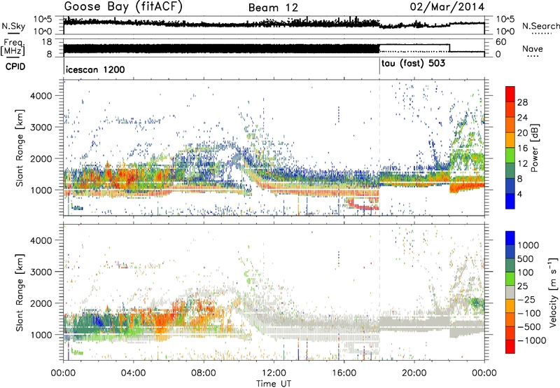This screenshot has width=560, height=388.
Task: Click the '08:00' time axis label
Action: 203,373
